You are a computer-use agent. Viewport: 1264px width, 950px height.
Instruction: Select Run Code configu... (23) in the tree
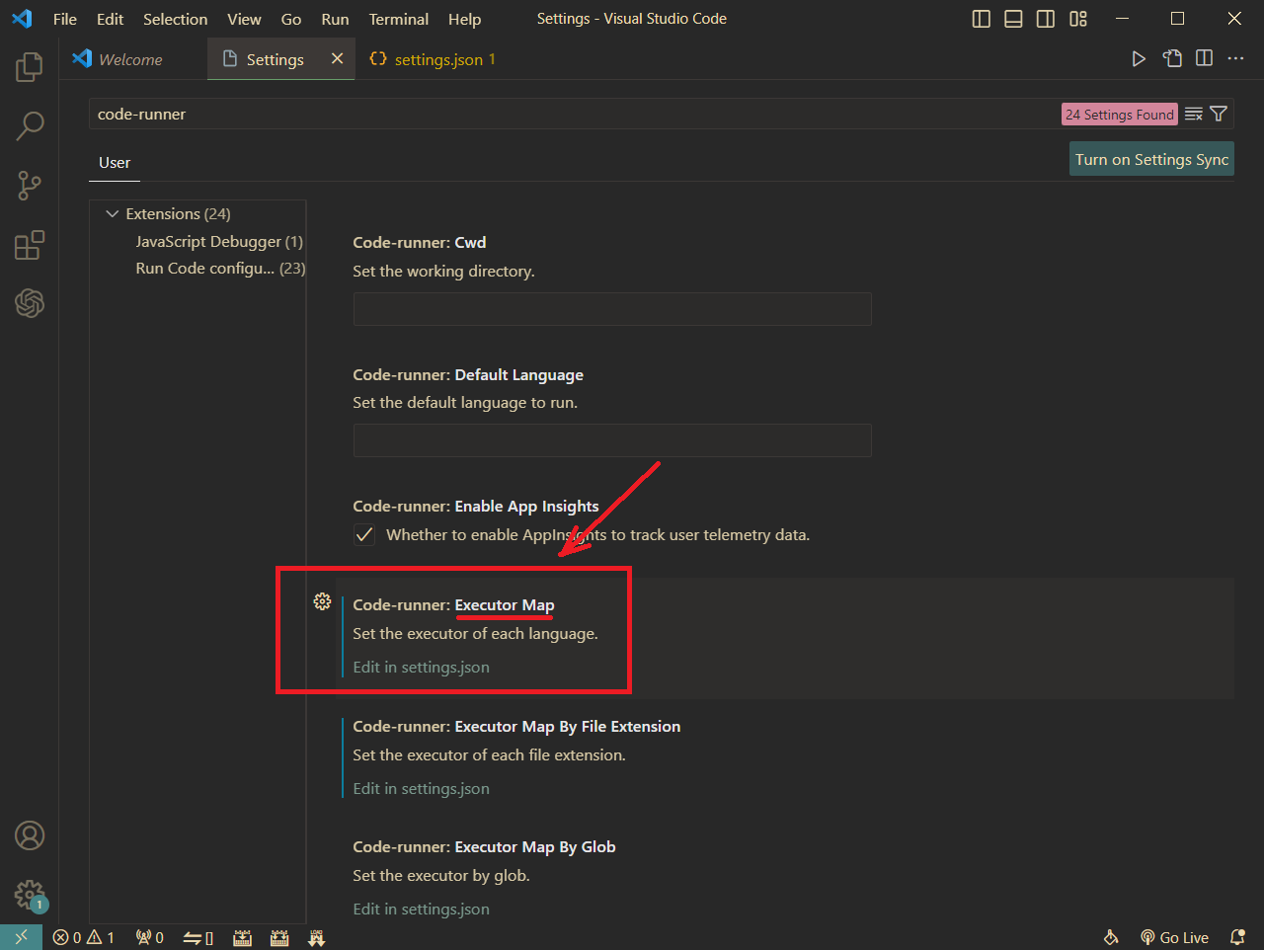[x=220, y=268]
